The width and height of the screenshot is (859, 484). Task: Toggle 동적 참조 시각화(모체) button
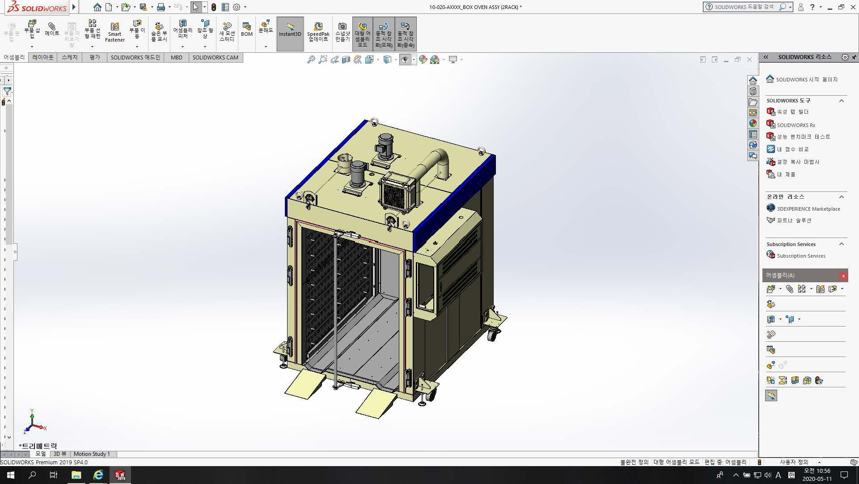383,34
